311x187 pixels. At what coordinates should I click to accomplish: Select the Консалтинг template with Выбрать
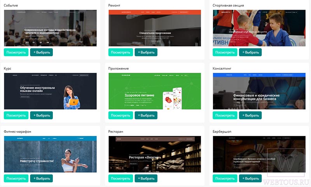(250, 115)
